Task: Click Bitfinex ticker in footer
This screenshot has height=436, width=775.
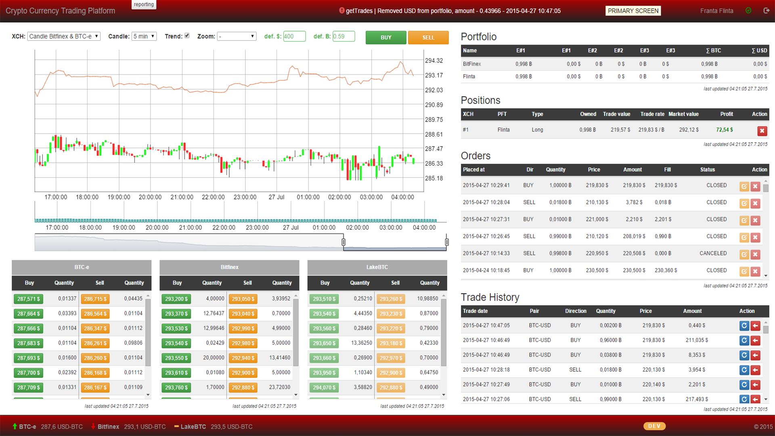Action: click(x=128, y=427)
